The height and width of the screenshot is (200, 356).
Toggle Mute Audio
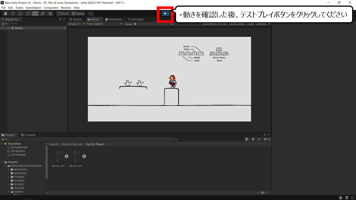point(237,24)
